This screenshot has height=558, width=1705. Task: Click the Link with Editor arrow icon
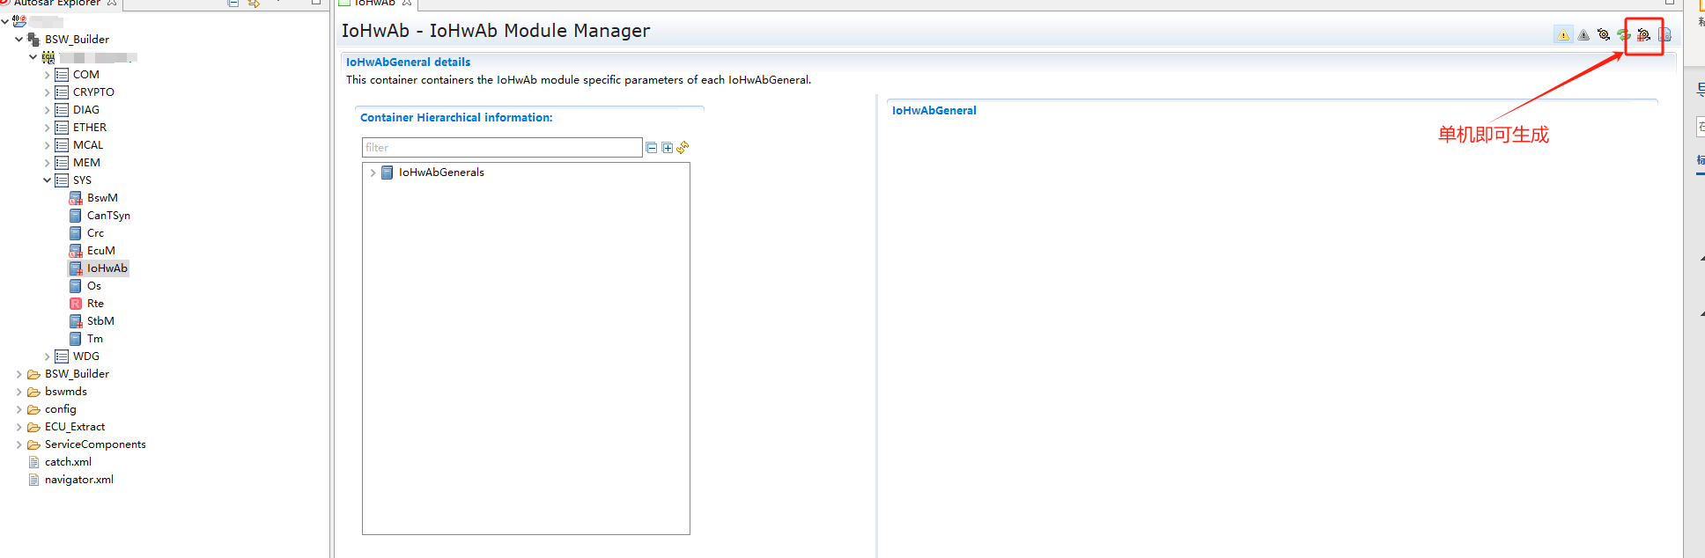coord(254,4)
